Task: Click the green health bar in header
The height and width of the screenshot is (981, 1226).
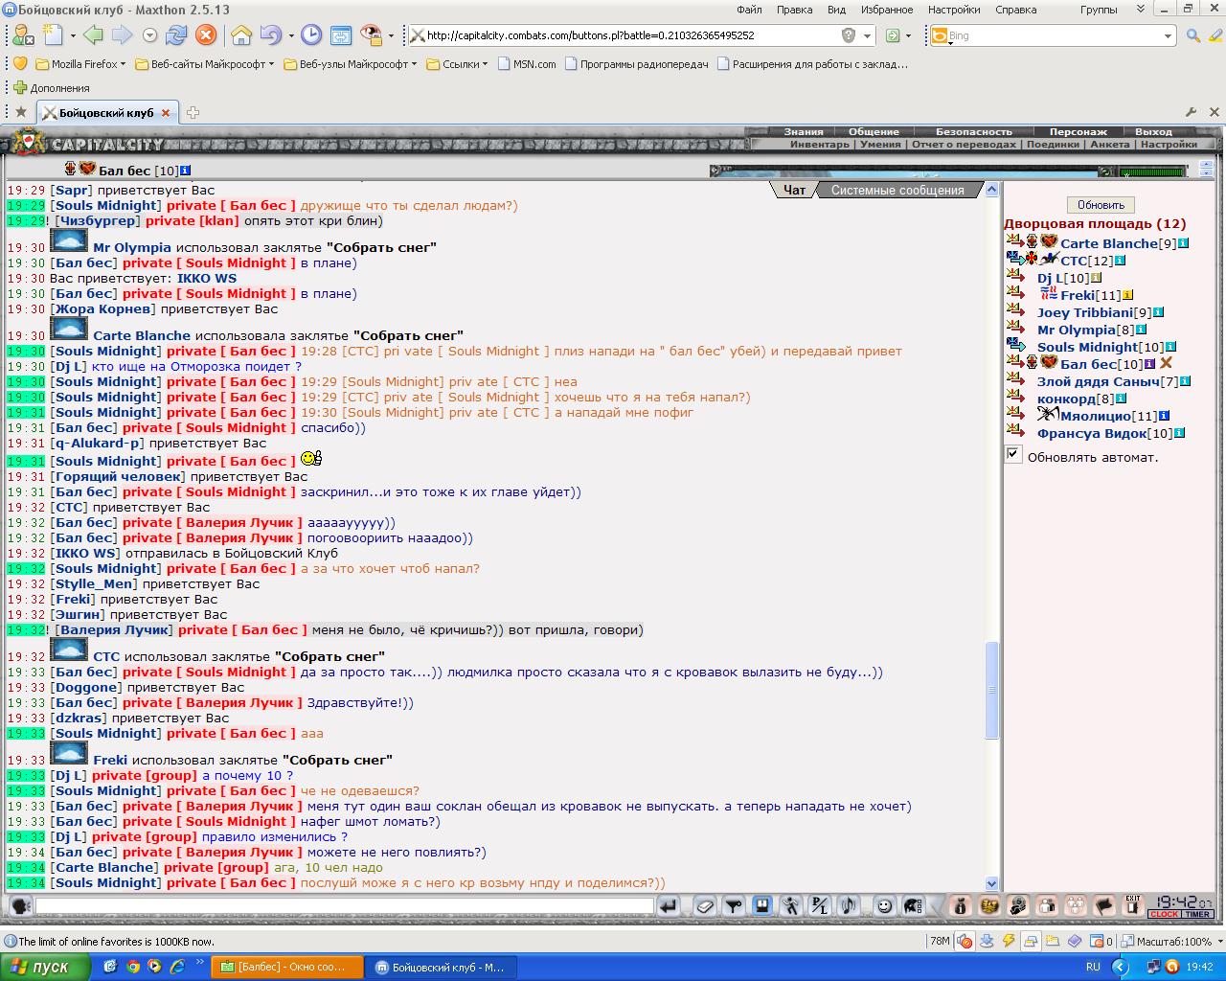Action: tap(1152, 171)
